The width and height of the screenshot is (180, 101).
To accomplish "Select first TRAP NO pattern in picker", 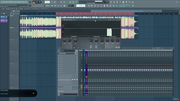I will pos(4,17).
